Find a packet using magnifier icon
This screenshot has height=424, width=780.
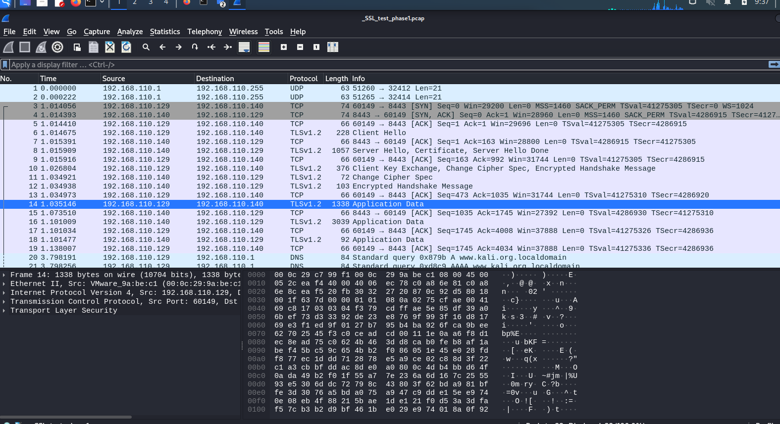tap(146, 47)
